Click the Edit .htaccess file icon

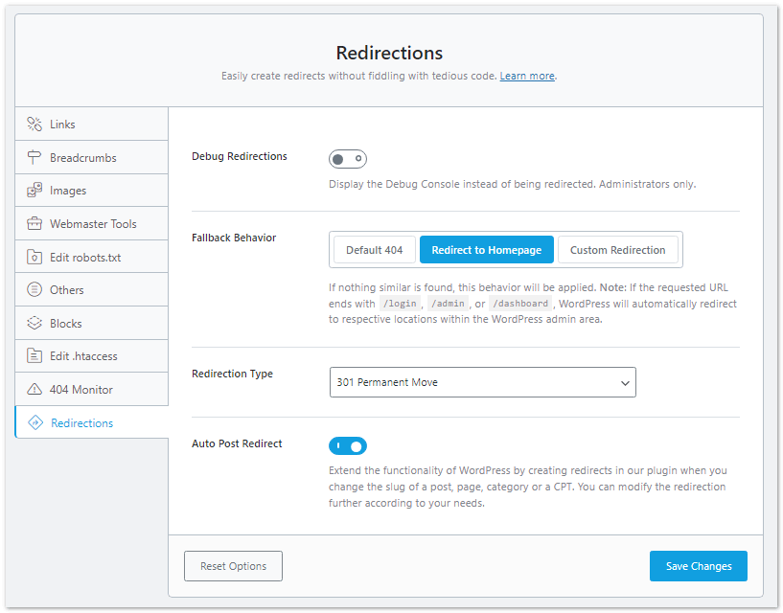[35, 355]
